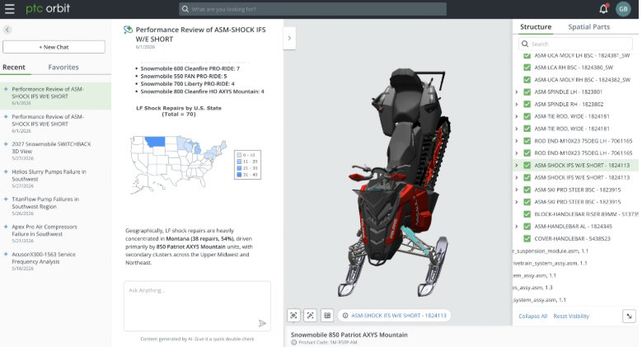Send the chat message arrow icon

262,324
